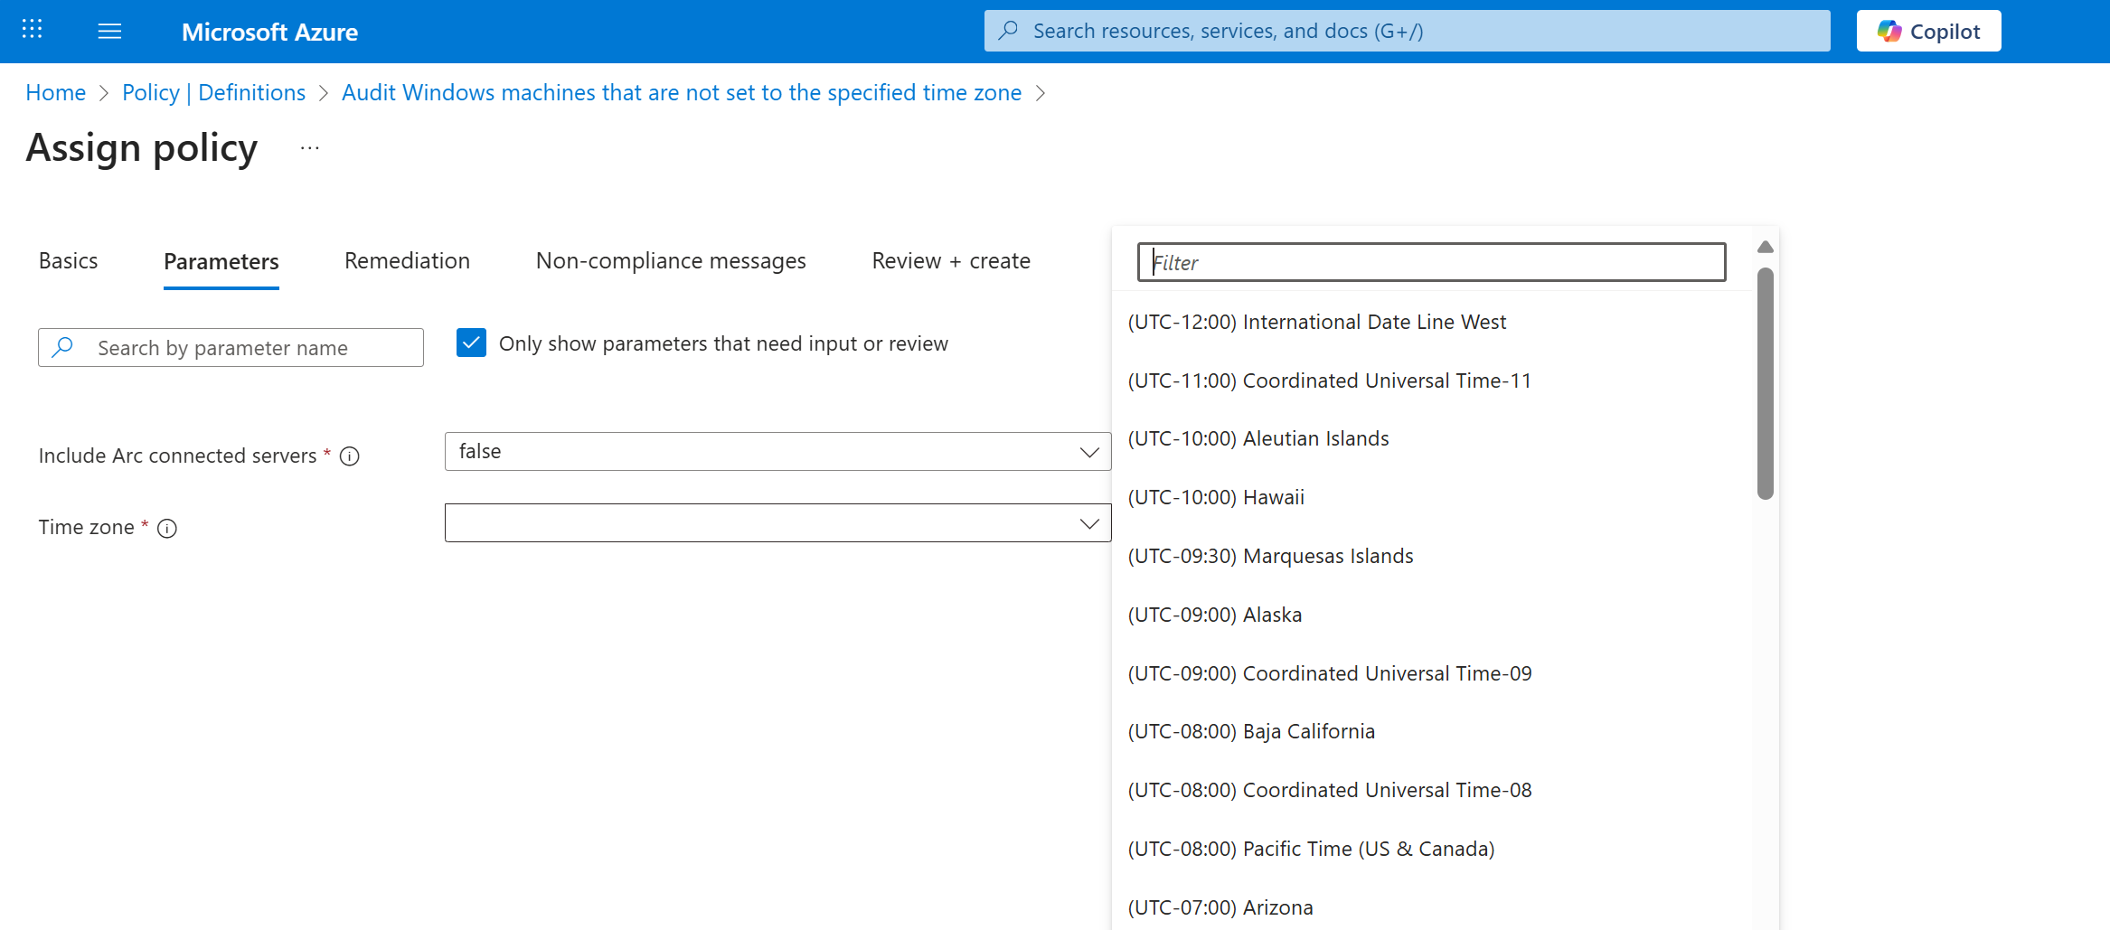The width and height of the screenshot is (2110, 930).
Task: Click the magnifier in the parameter search box
Action: pyautogui.click(x=63, y=347)
